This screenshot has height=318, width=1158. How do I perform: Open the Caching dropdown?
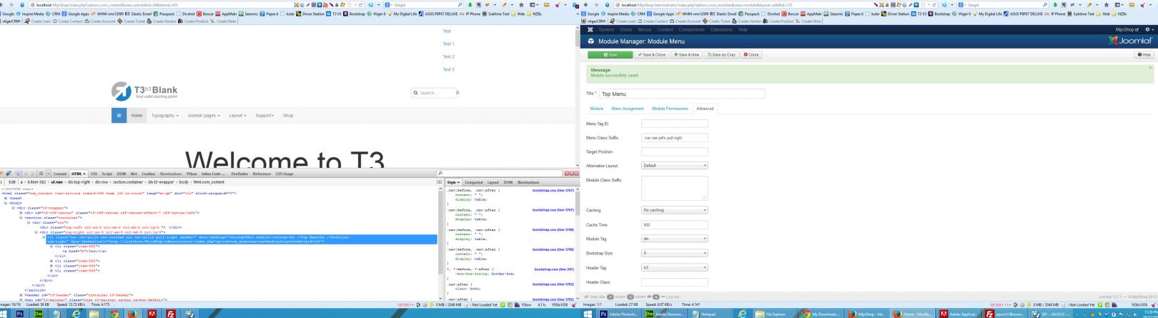pos(674,210)
